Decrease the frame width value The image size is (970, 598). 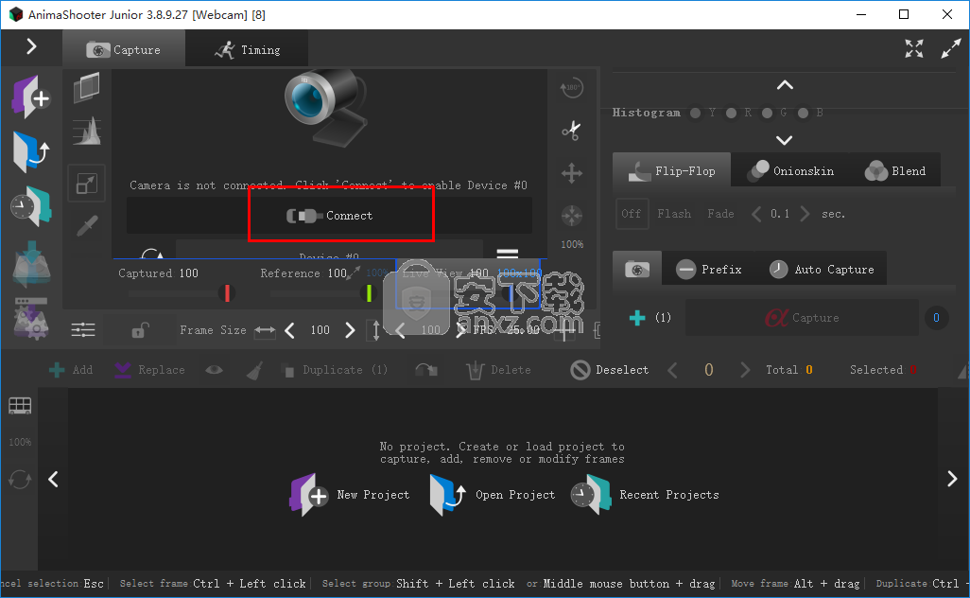click(x=289, y=330)
